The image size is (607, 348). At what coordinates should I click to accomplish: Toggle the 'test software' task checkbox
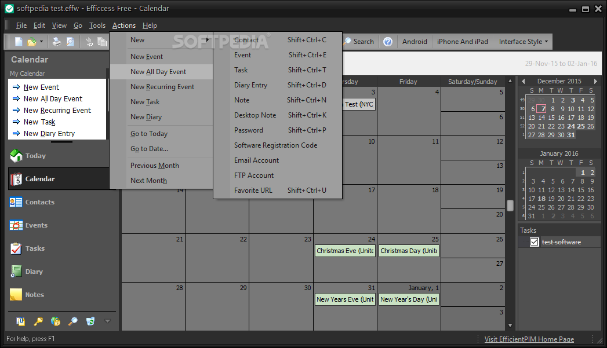click(534, 242)
